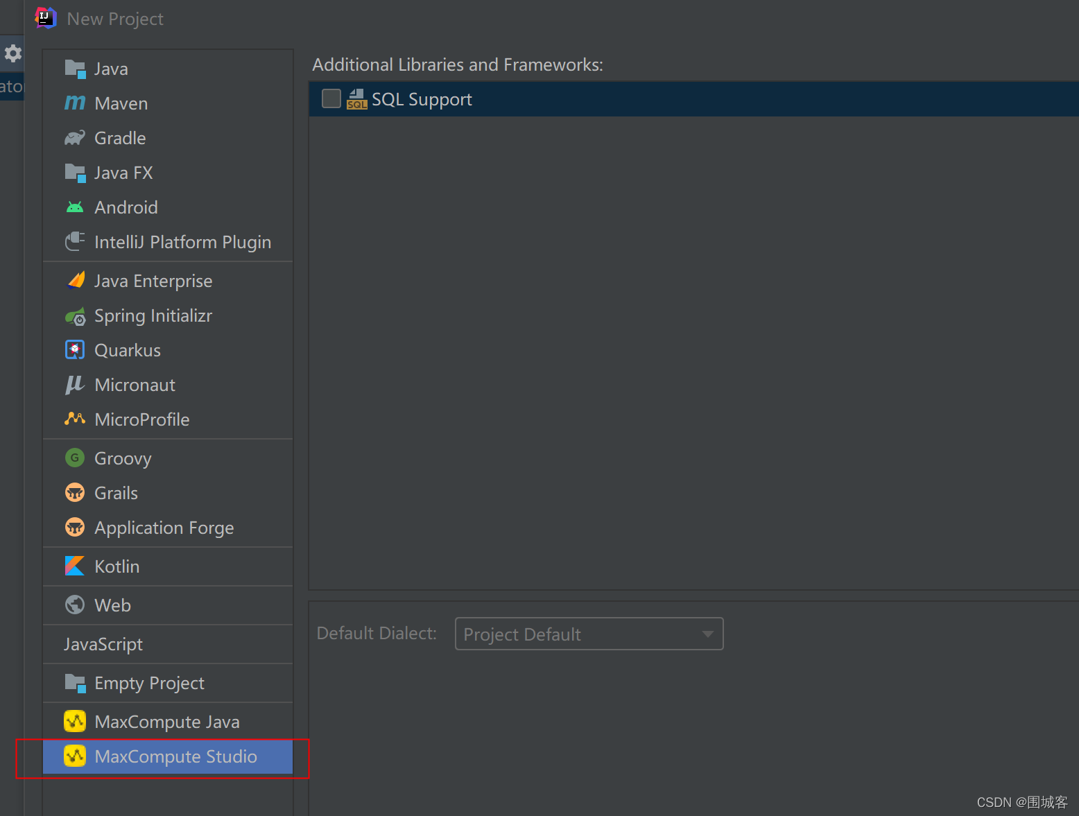
Task: Select Groovy project type
Action: tap(168, 458)
